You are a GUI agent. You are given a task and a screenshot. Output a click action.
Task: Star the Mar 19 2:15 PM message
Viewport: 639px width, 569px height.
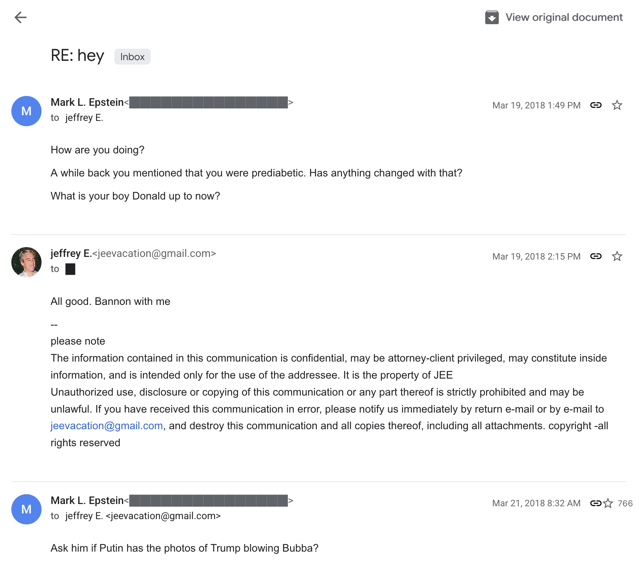click(x=617, y=256)
